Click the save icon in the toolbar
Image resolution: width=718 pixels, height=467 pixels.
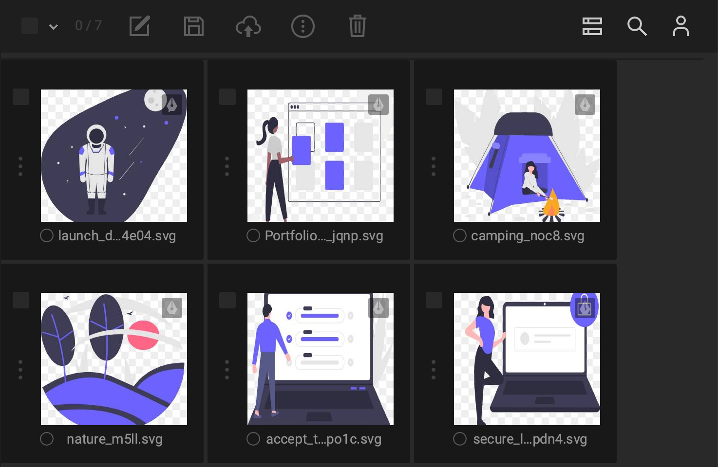click(194, 26)
